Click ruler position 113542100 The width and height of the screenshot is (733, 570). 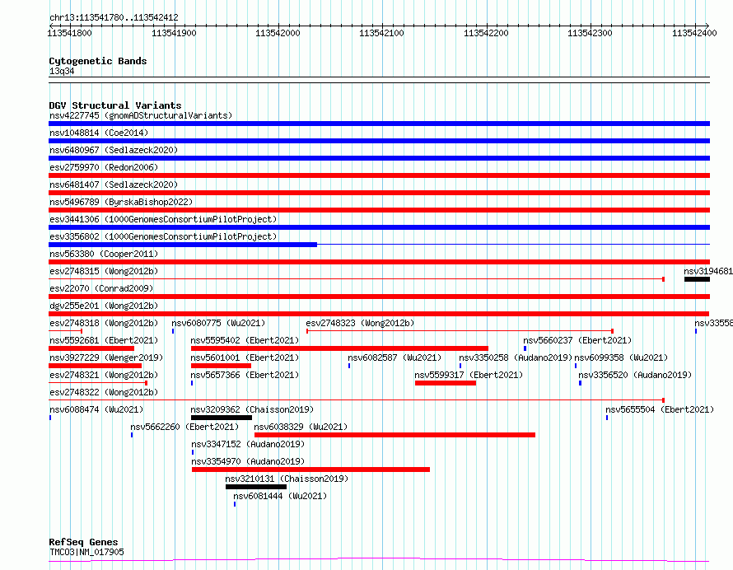(381, 33)
